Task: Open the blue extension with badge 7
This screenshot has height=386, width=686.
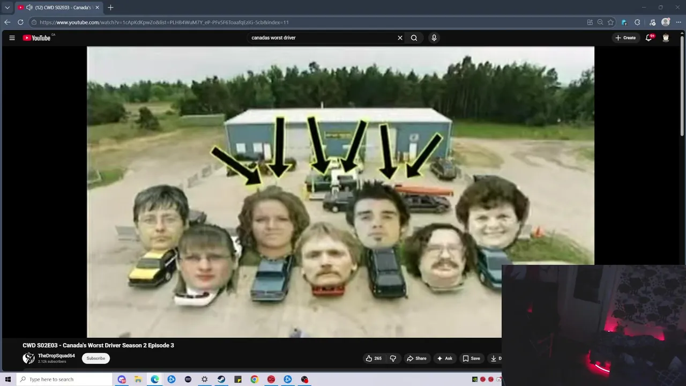Action: pos(624,23)
